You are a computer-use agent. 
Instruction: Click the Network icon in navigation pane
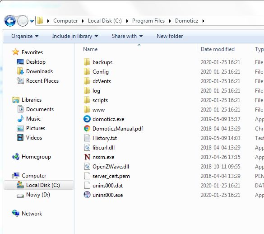click(16, 213)
